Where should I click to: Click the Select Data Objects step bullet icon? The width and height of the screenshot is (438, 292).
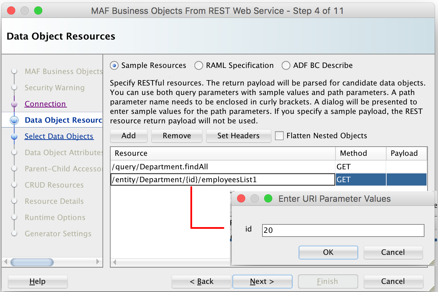click(x=14, y=137)
